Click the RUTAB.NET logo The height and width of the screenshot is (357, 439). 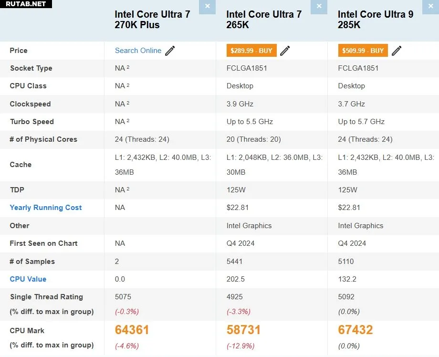26,4
